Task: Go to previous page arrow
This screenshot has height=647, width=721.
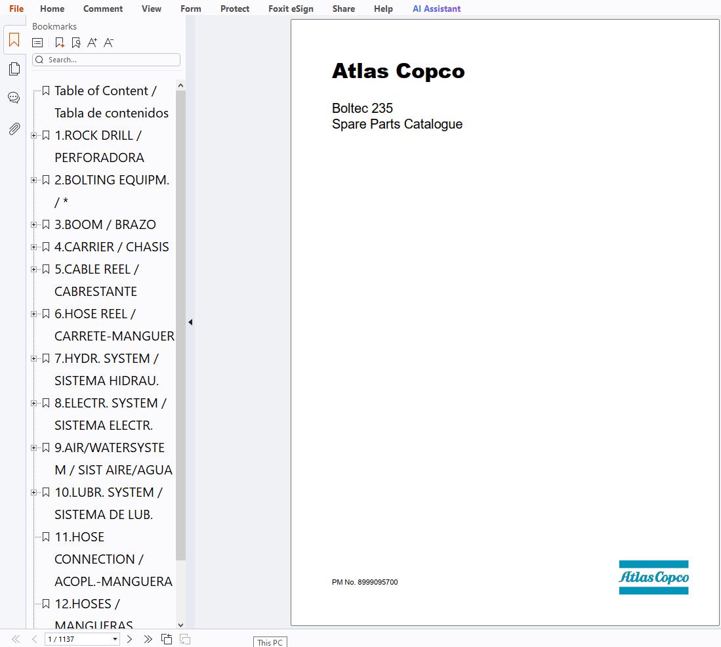Action: (x=35, y=639)
